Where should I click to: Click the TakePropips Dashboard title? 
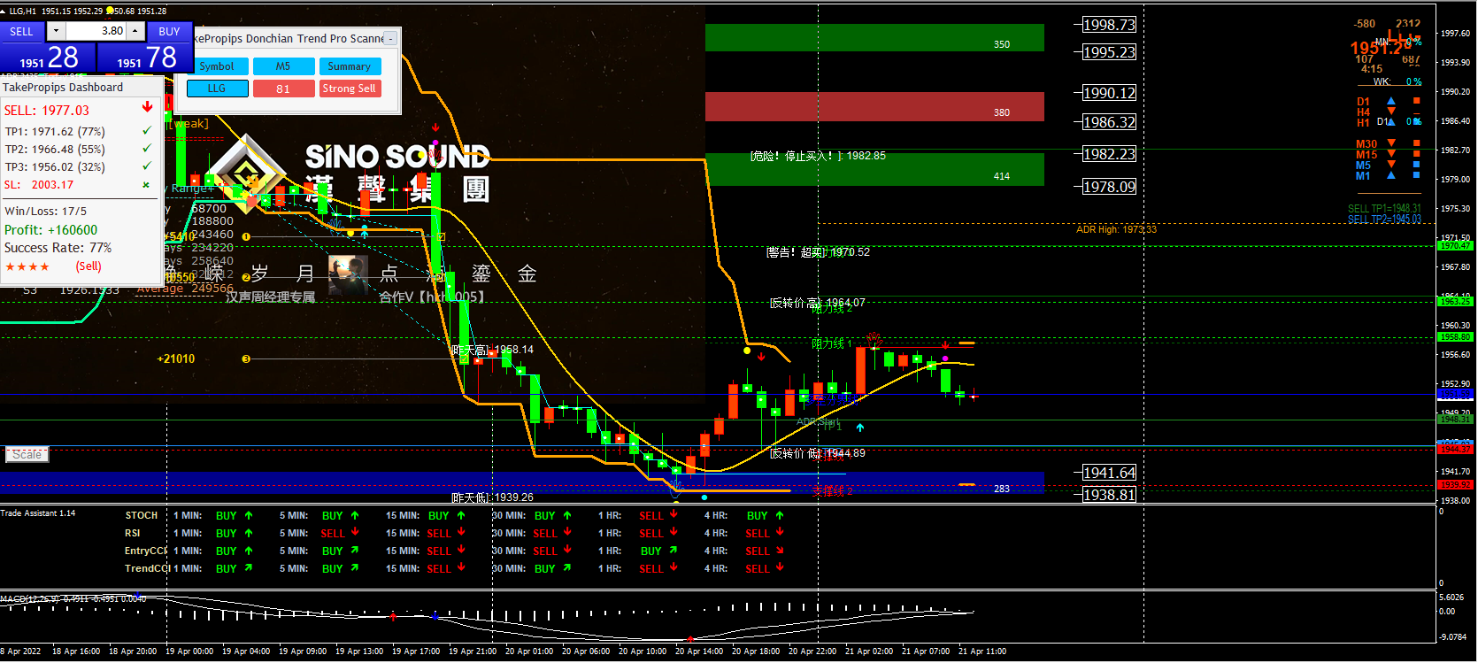coord(63,88)
